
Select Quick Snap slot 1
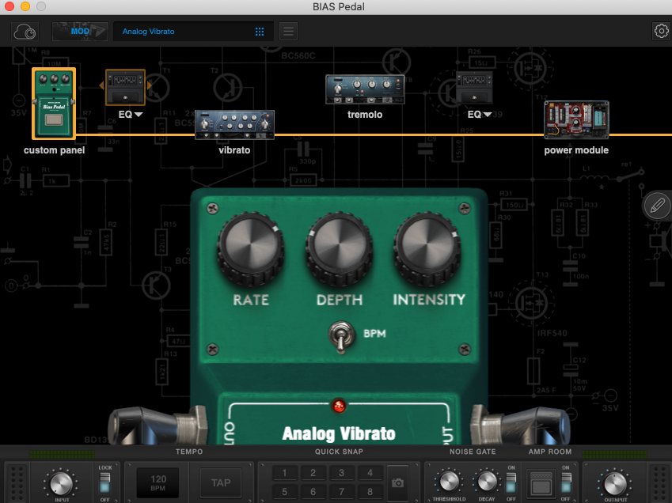pyautogui.click(x=285, y=473)
